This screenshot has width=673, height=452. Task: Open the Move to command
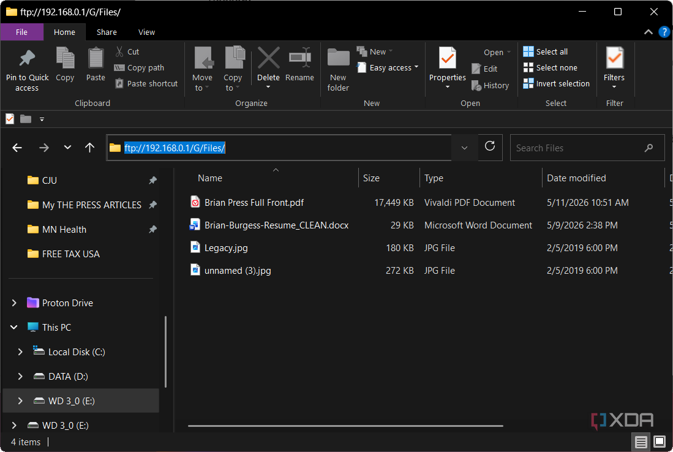pos(202,69)
